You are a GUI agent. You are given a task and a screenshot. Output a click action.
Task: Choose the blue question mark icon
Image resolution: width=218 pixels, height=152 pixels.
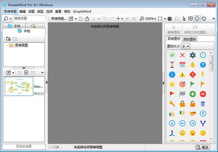tap(203, 65)
